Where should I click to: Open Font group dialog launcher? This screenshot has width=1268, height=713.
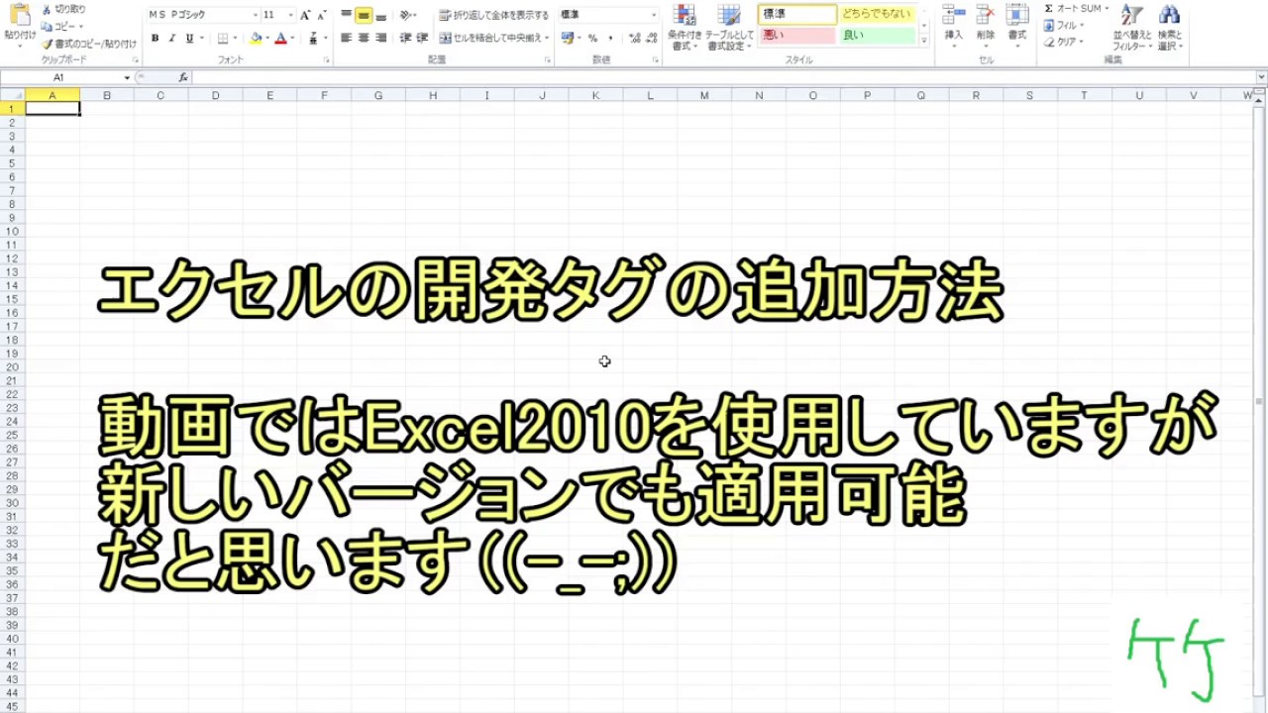point(327,60)
